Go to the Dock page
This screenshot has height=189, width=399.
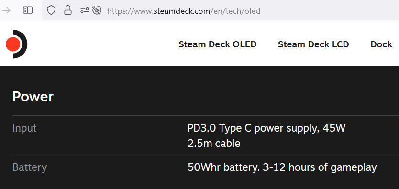click(381, 44)
